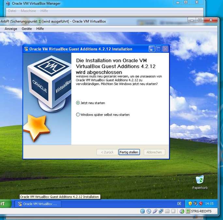Click the greyed '< Zurück' button
This screenshot has height=220, width=223.
click(x=107, y=152)
